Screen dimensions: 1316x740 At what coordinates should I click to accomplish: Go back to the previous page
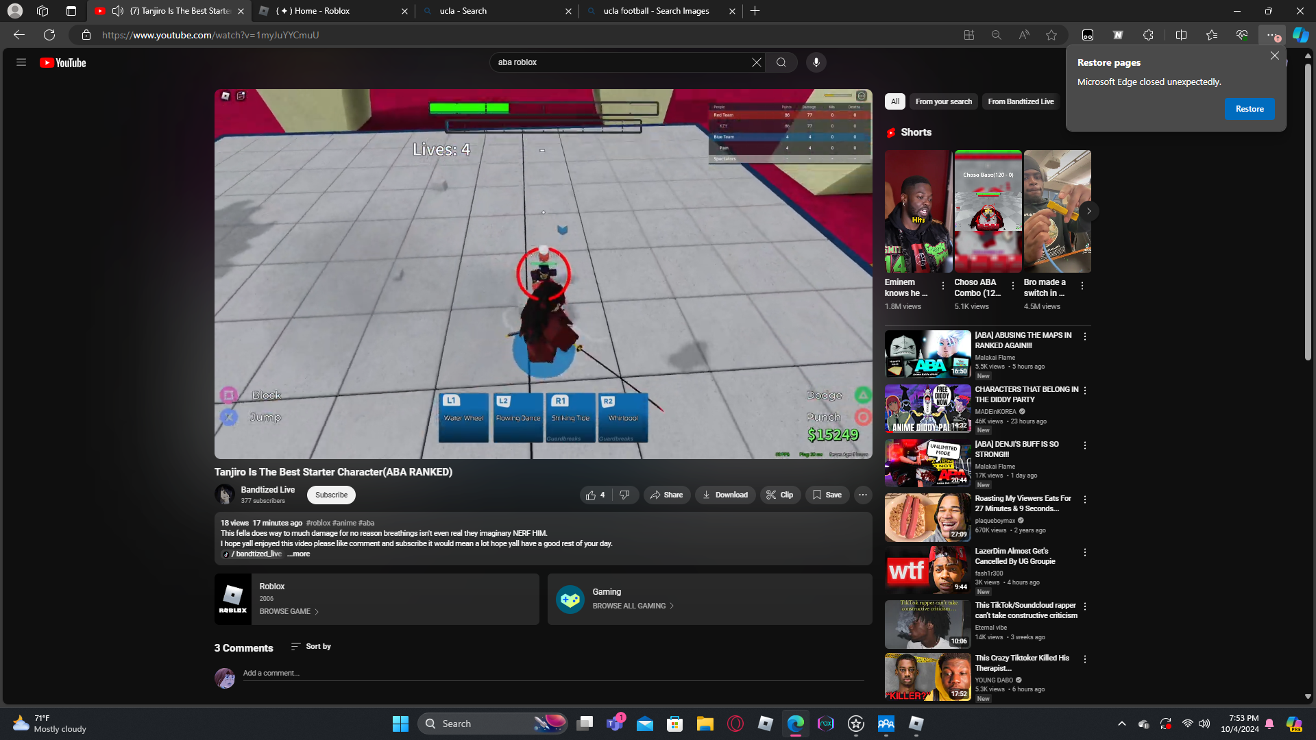tap(19, 35)
